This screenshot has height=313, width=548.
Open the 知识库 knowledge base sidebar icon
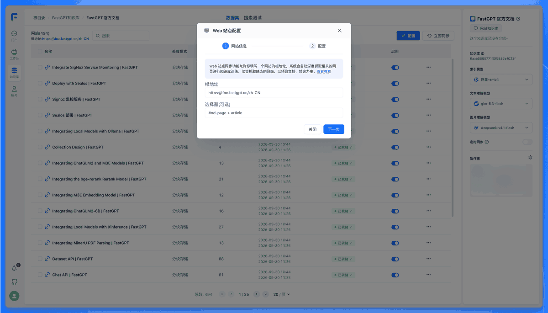click(14, 72)
